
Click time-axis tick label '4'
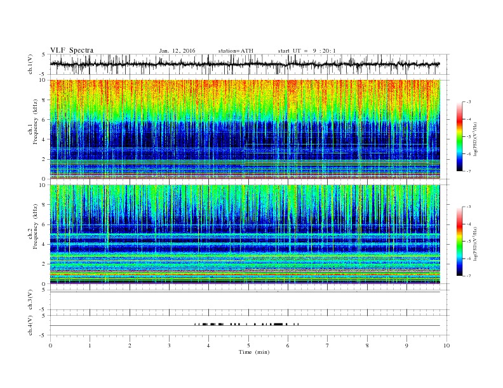(x=208, y=346)
